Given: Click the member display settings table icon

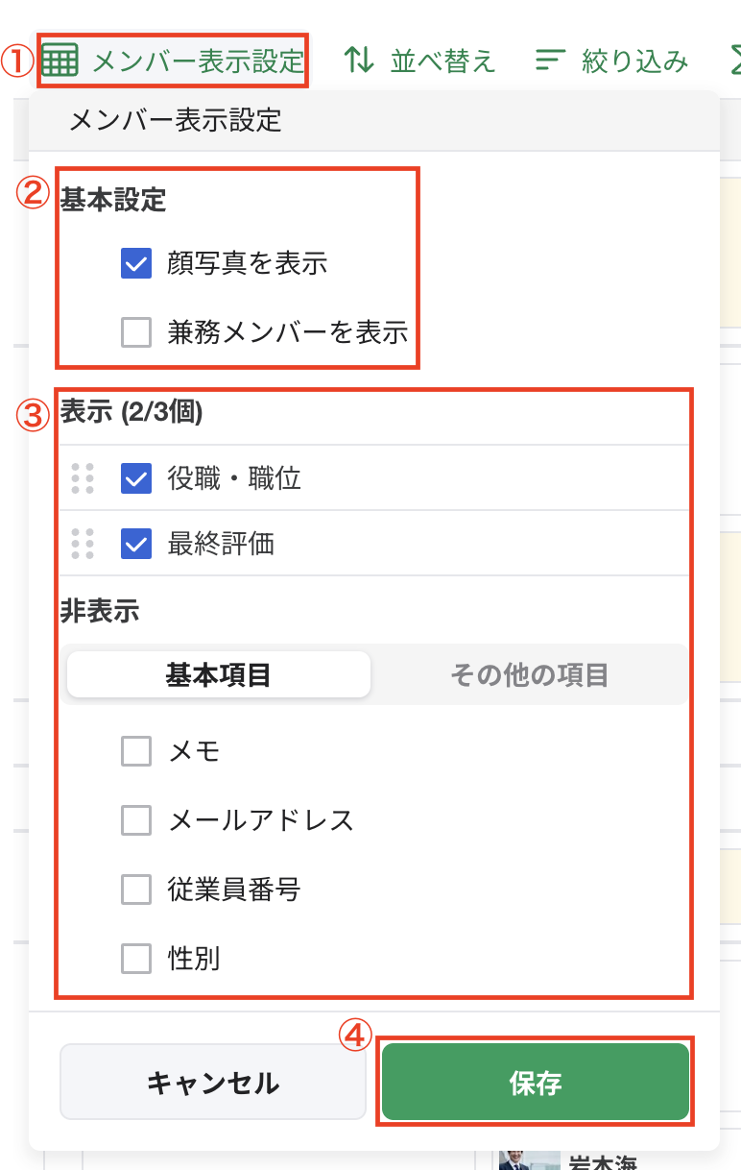Looking at the screenshot, I should point(60,61).
